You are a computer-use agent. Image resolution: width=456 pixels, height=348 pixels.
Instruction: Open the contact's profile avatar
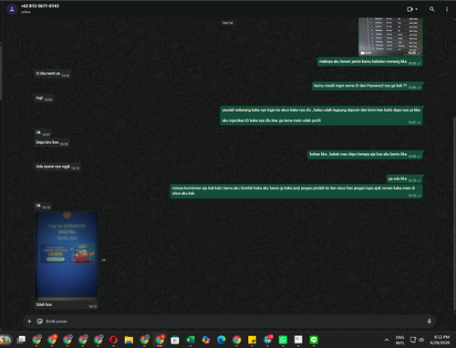pos(12,9)
